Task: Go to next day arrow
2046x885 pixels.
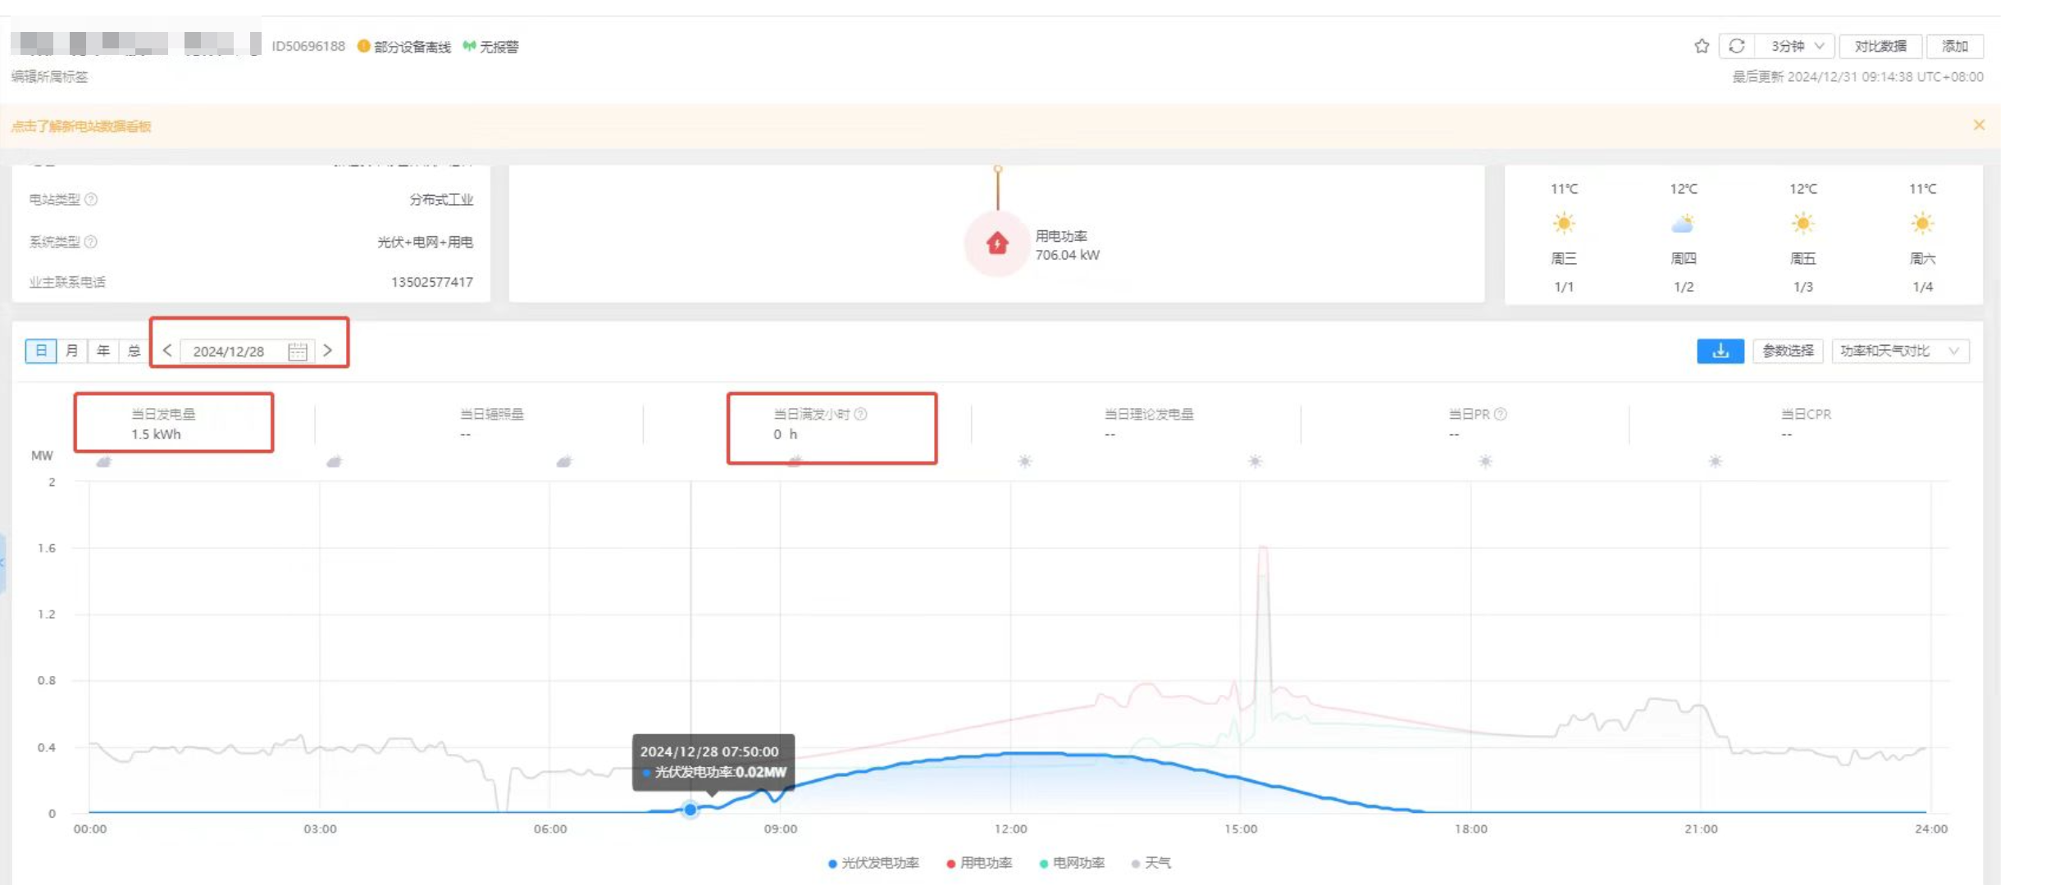Action: pyautogui.click(x=328, y=351)
